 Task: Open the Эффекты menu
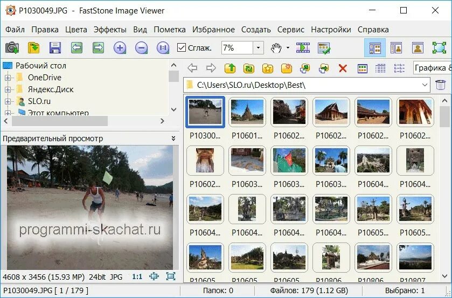coord(110,30)
